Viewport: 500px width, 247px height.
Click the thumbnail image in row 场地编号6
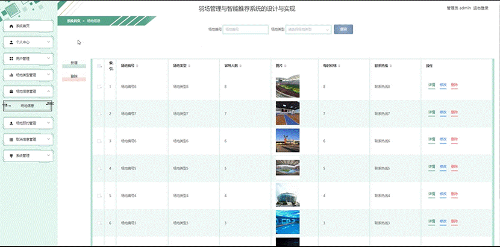point(287,140)
